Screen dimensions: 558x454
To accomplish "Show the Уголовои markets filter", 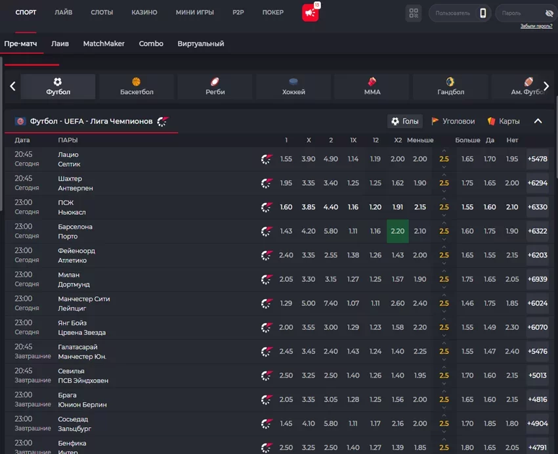I will (453, 122).
